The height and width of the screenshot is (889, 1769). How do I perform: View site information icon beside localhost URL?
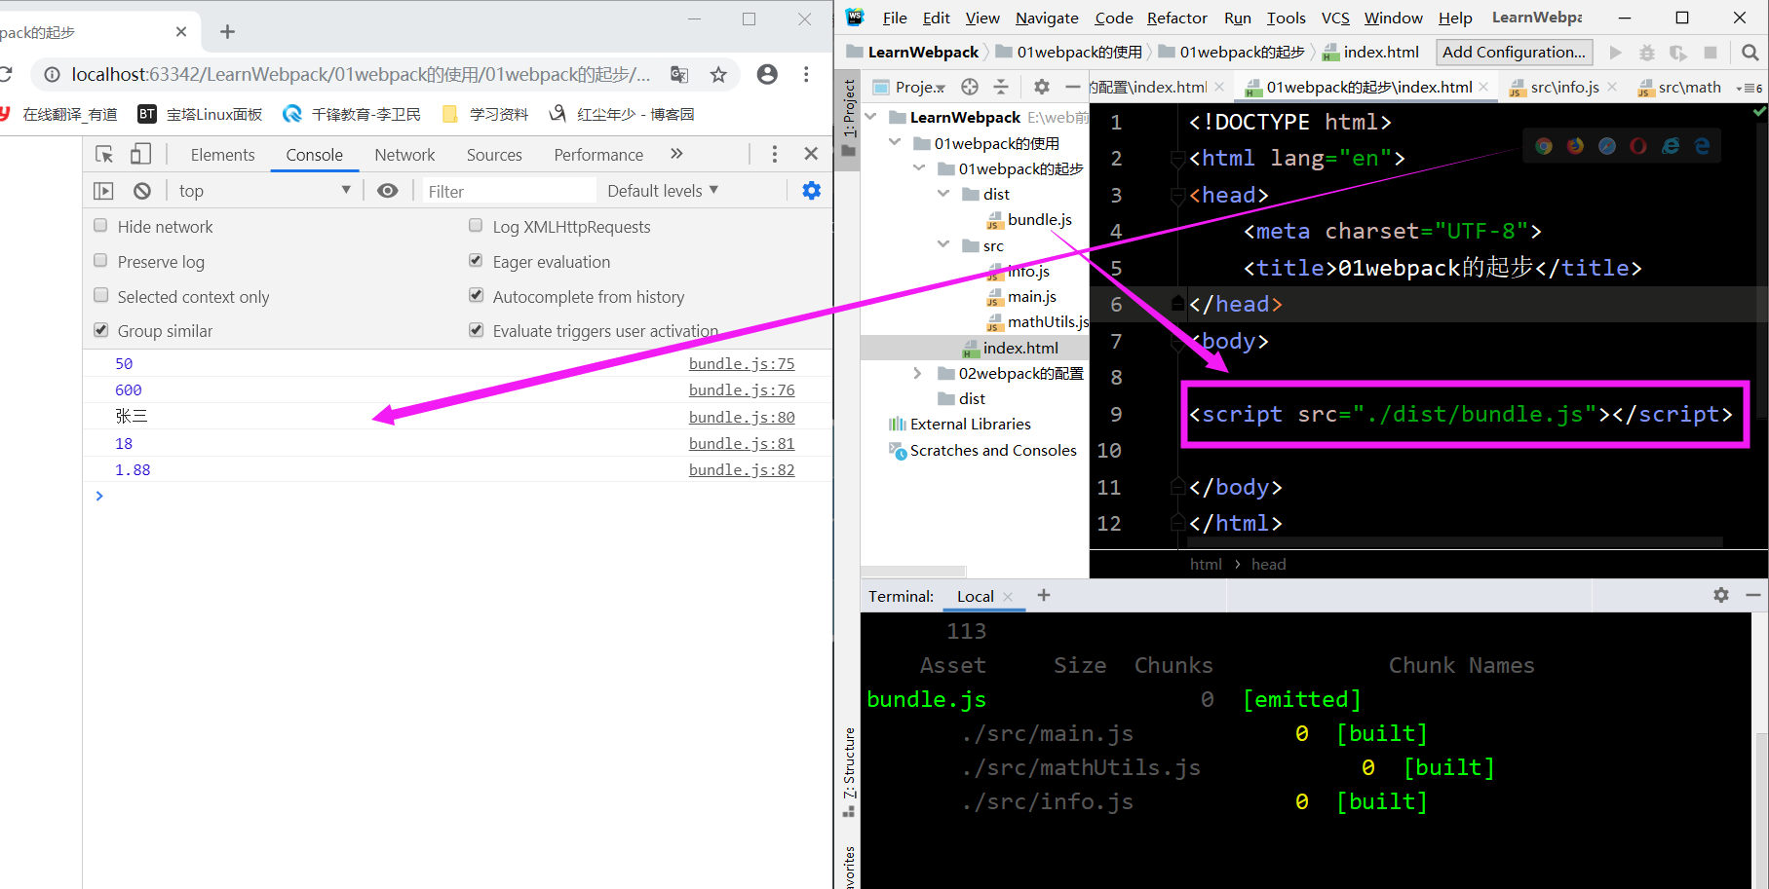coord(53,74)
